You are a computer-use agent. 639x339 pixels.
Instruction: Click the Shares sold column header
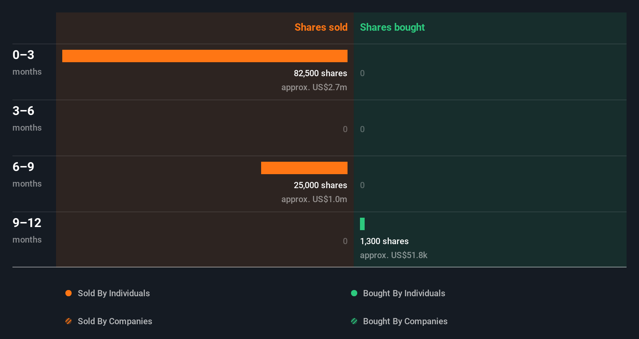(321, 27)
